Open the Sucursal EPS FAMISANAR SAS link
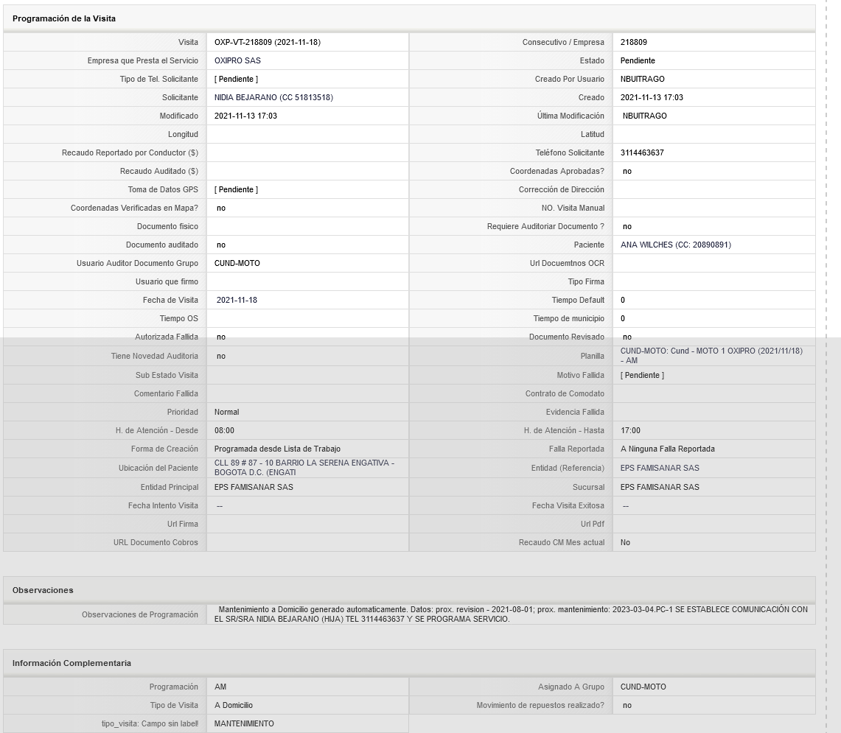Viewport: 841px width, 733px height. 660,487
